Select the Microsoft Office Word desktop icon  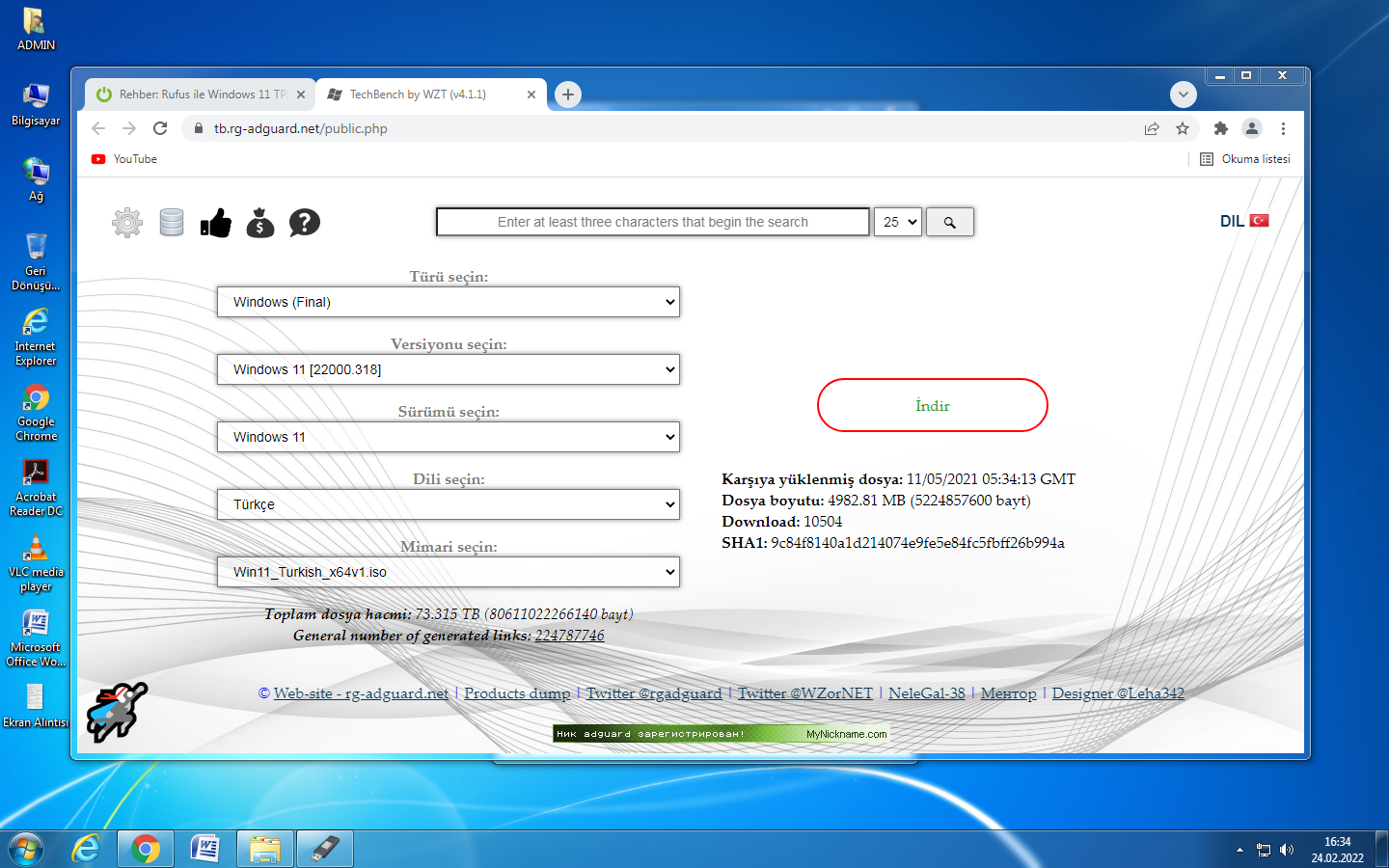(36, 638)
